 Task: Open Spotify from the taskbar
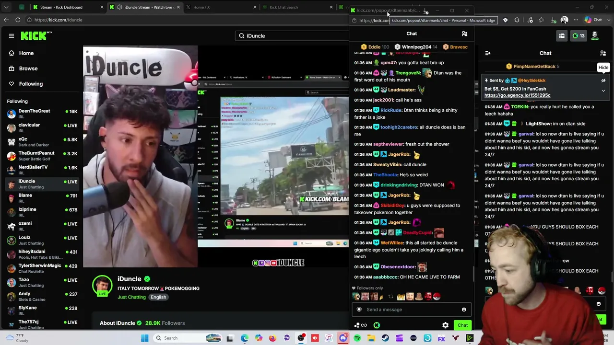pyautogui.click(x=357, y=338)
